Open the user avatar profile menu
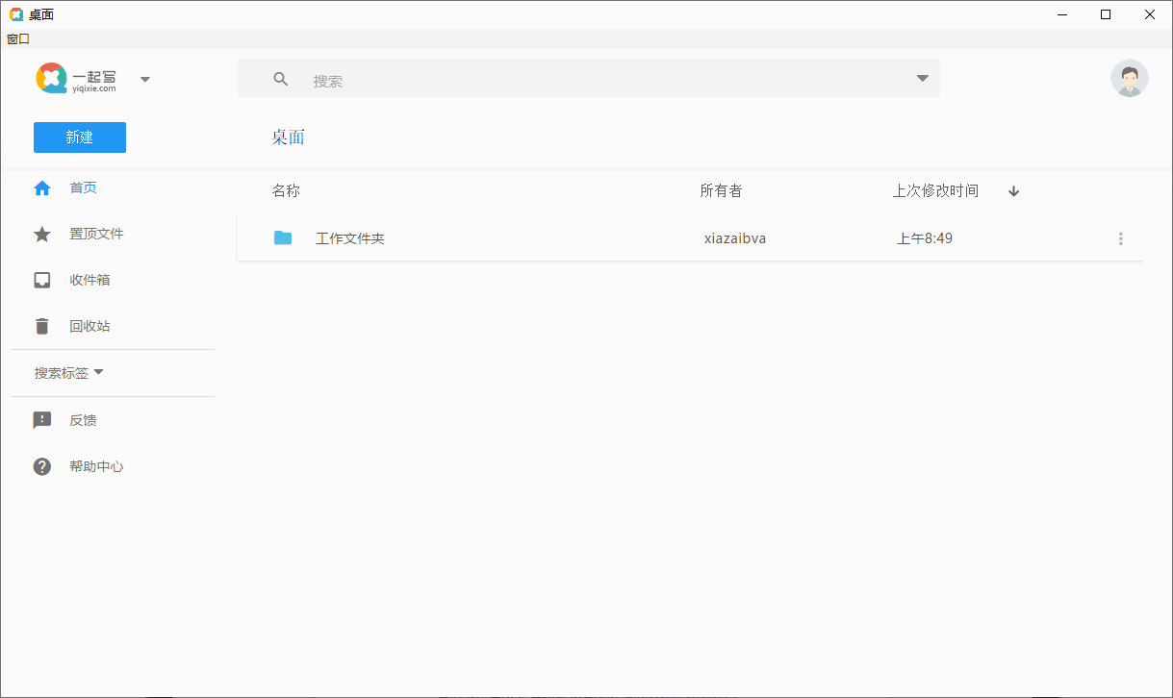 1129,79
